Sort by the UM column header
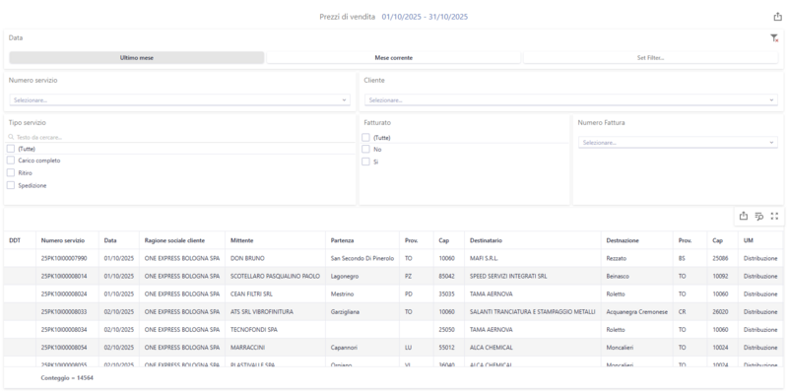Screen dimensions: 788x391 (760, 240)
